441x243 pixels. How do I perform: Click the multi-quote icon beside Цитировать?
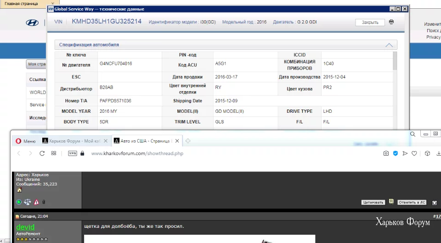[x=391, y=202]
